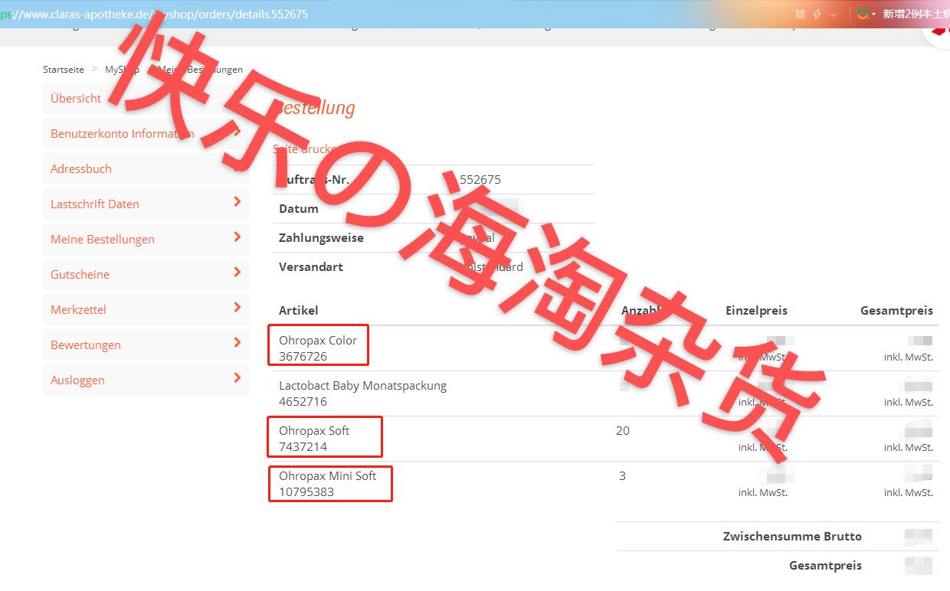Click the Zahlungsweise row label

tap(321, 237)
